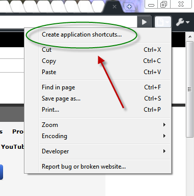Click the new tab plus button
The height and width of the screenshot is (196, 194).
pyautogui.click(x=129, y=7)
